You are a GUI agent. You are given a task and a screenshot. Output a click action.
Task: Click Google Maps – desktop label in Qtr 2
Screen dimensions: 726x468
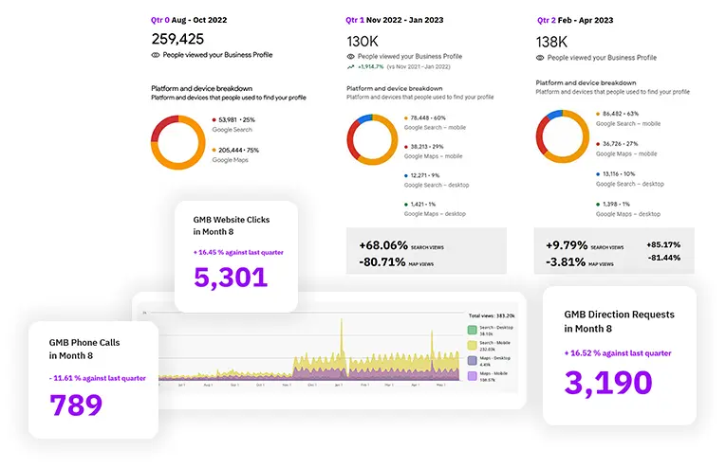pos(628,214)
